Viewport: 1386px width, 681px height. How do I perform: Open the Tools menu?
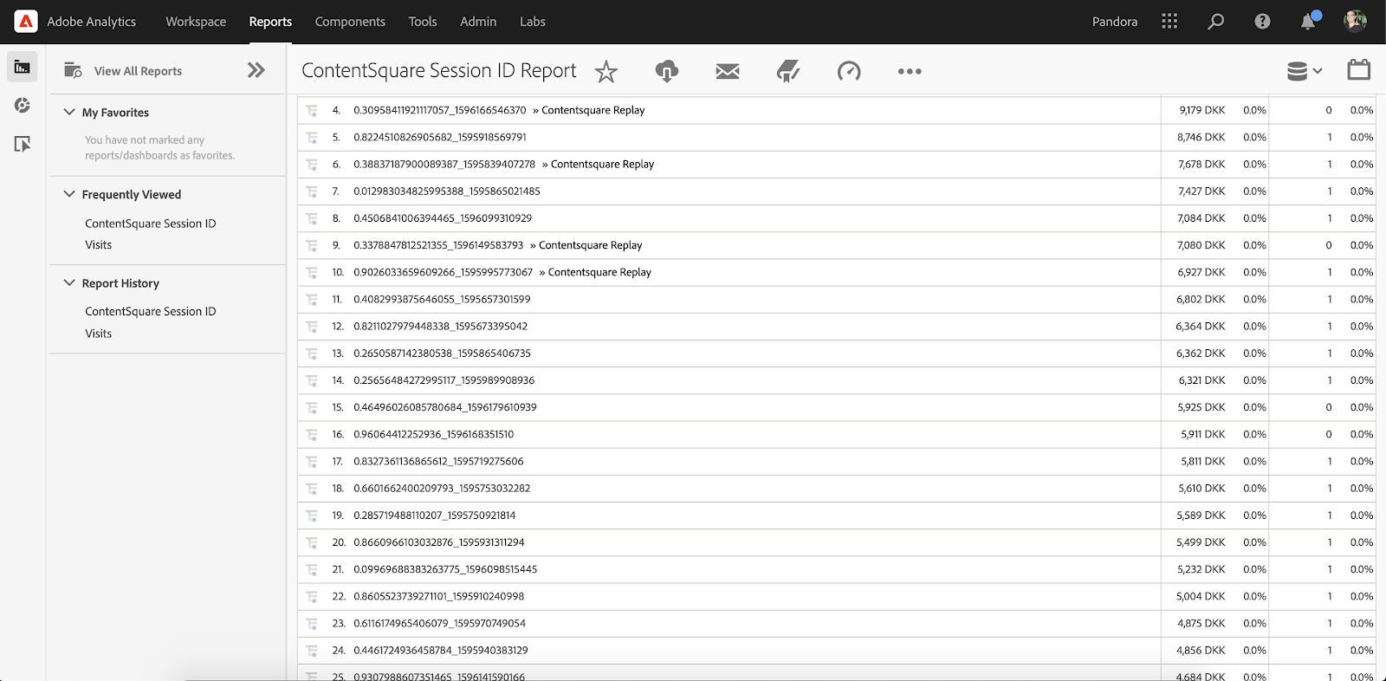pyautogui.click(x=423, y=22)
